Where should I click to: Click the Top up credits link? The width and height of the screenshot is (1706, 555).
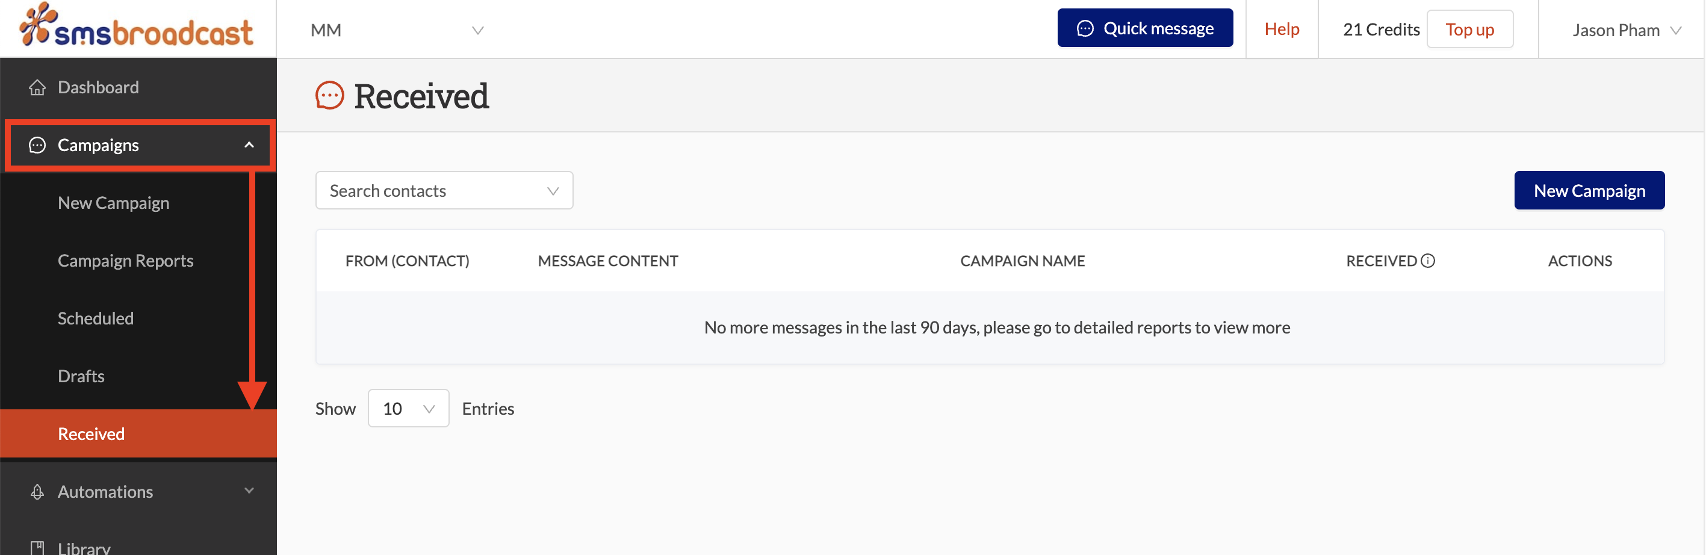(x=1470, y=28)
